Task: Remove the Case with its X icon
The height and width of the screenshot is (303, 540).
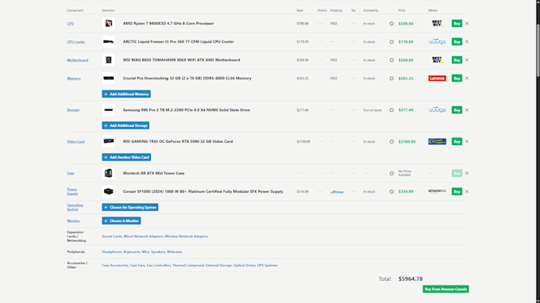Action: coord(467,173)
